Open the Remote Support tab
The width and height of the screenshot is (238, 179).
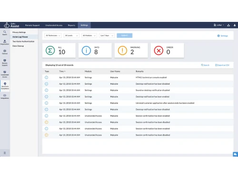[x=32, y=25]
